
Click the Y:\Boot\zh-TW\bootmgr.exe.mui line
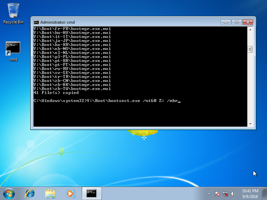[72, 89]
